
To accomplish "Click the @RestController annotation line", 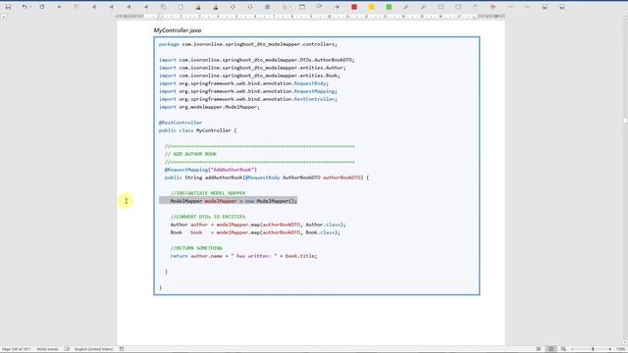I will tap(181, 123).
